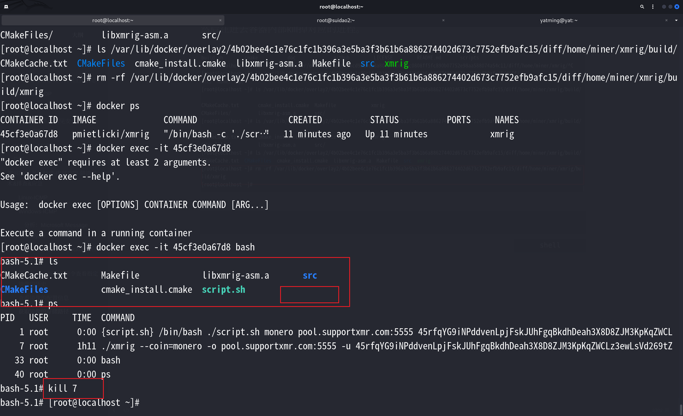
Task: Click the search magnifier icon
Action: tap(642, 7)
